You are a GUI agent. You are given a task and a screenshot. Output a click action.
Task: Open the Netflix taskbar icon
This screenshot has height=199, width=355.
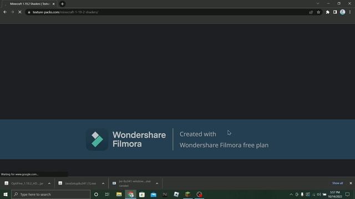(165, 195)
